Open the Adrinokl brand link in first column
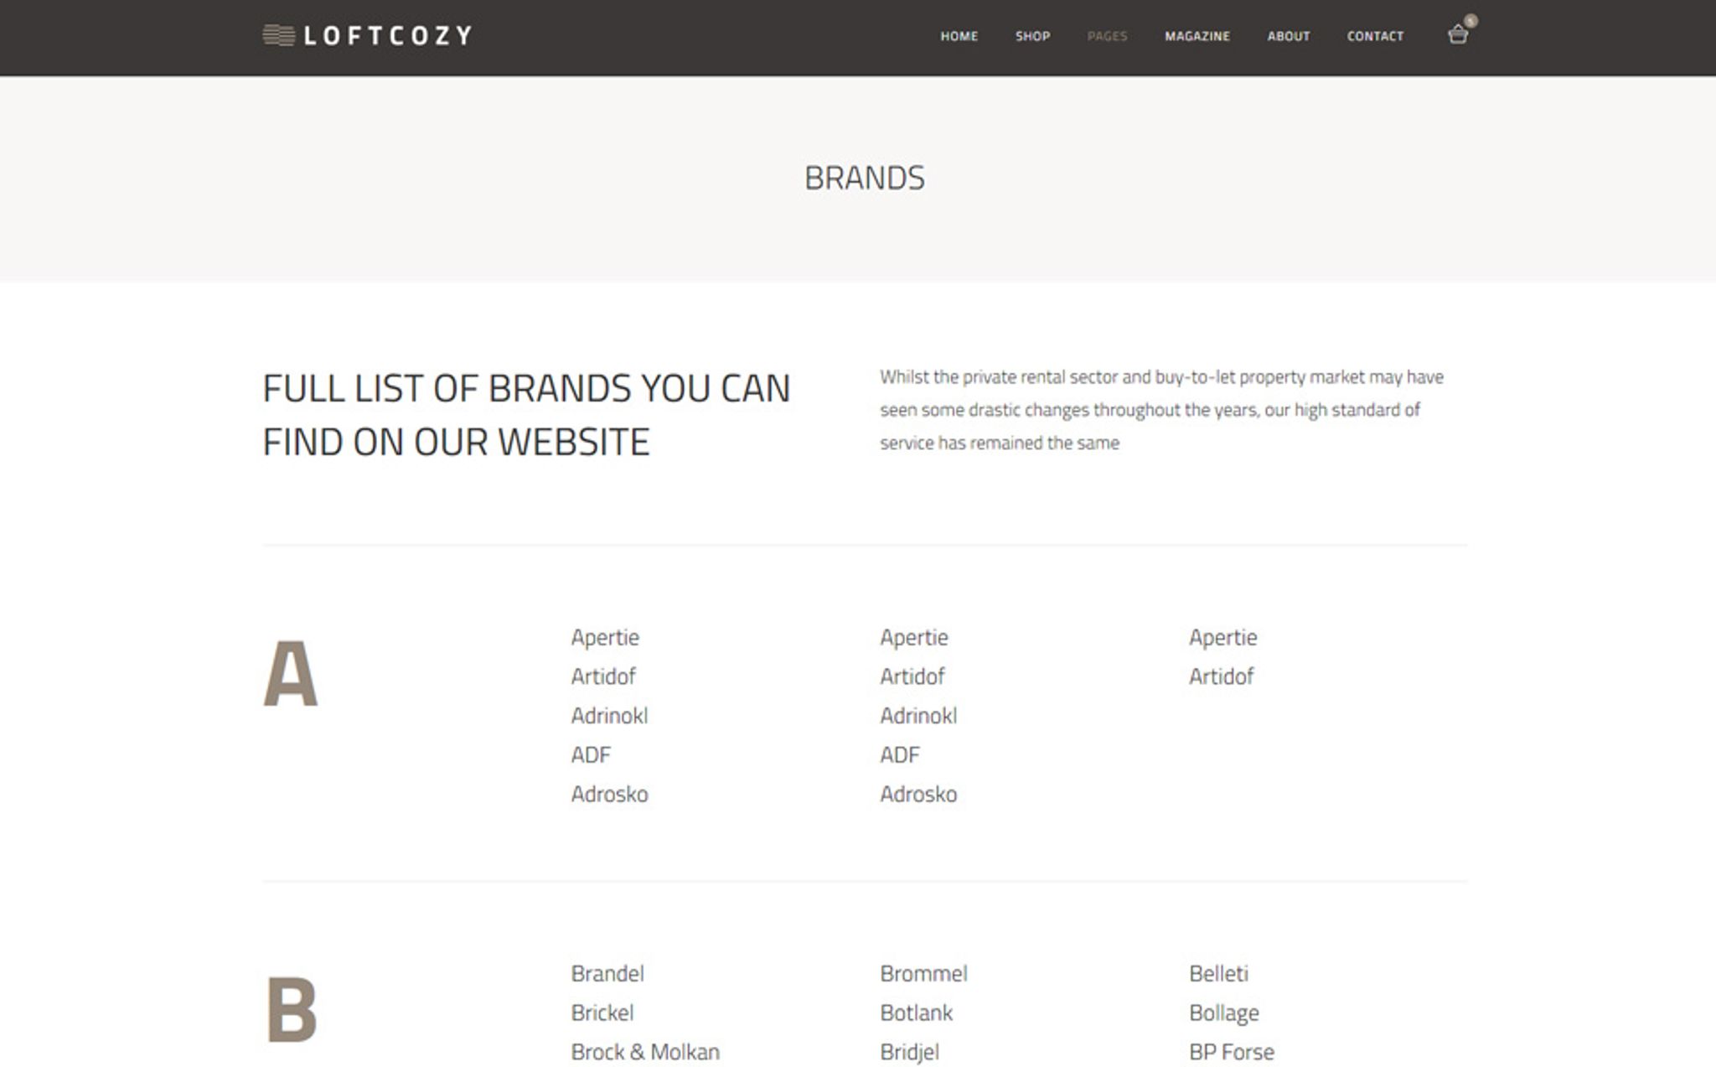This screenshot has height=1067, width=1716. pyautogui.click(x=609, y=716)
